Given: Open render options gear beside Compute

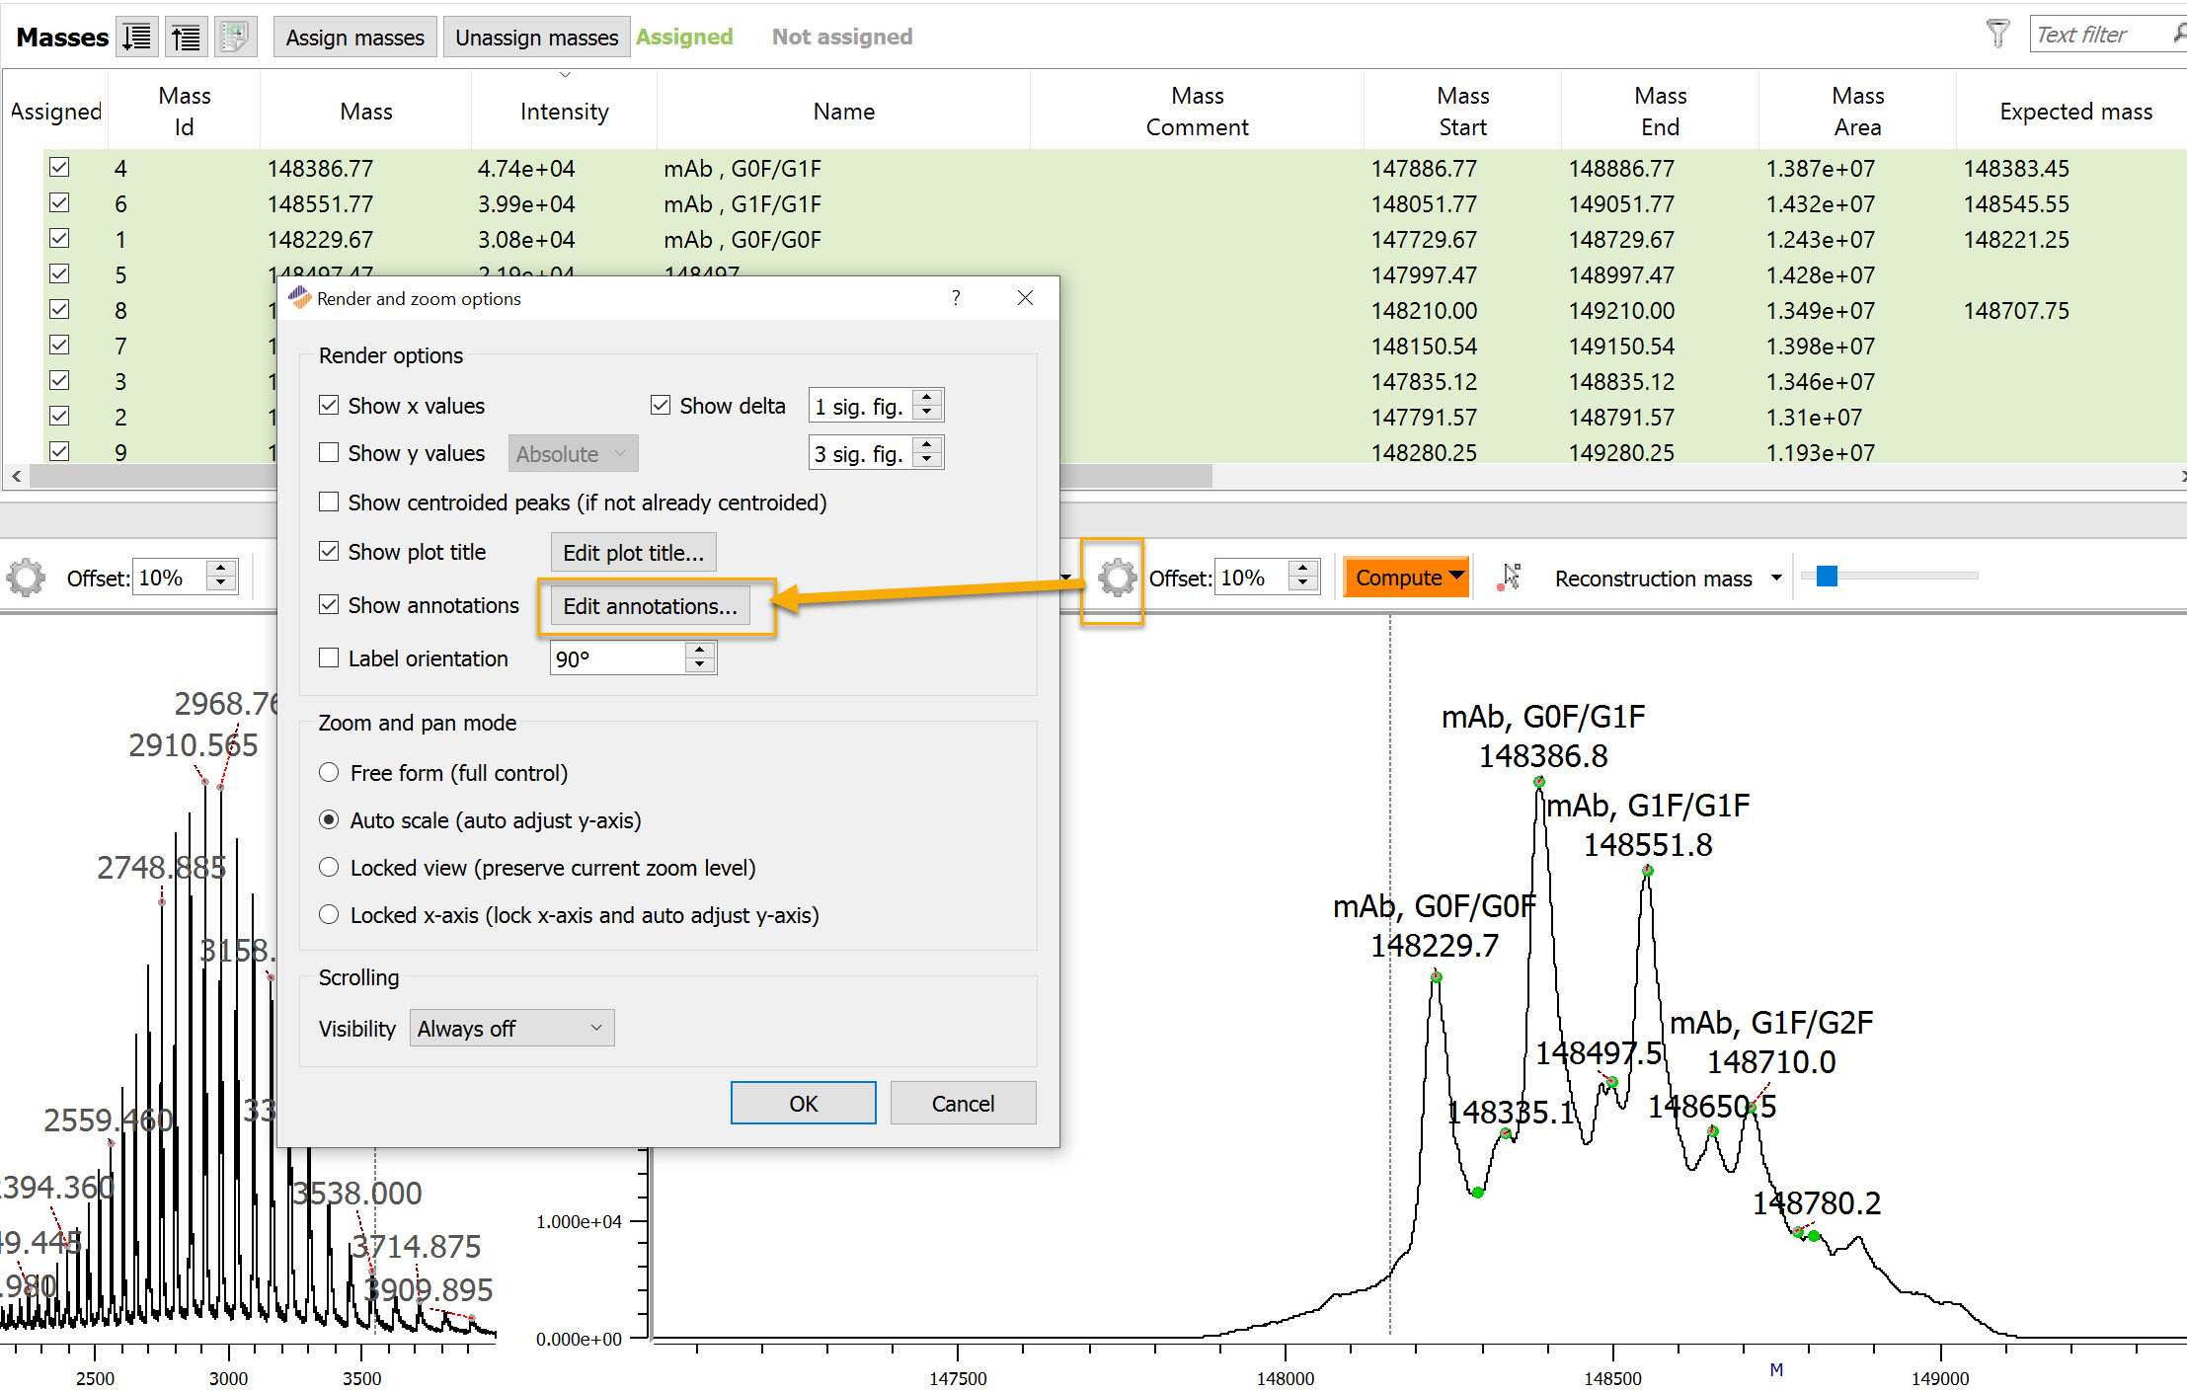Looking at the screenshot, I should (x=1117, y=578).
